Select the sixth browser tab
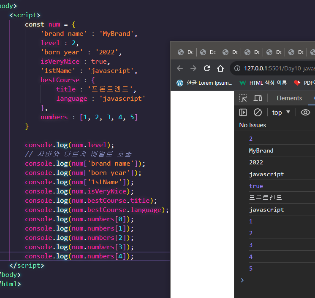 click(x=296, y=52)
